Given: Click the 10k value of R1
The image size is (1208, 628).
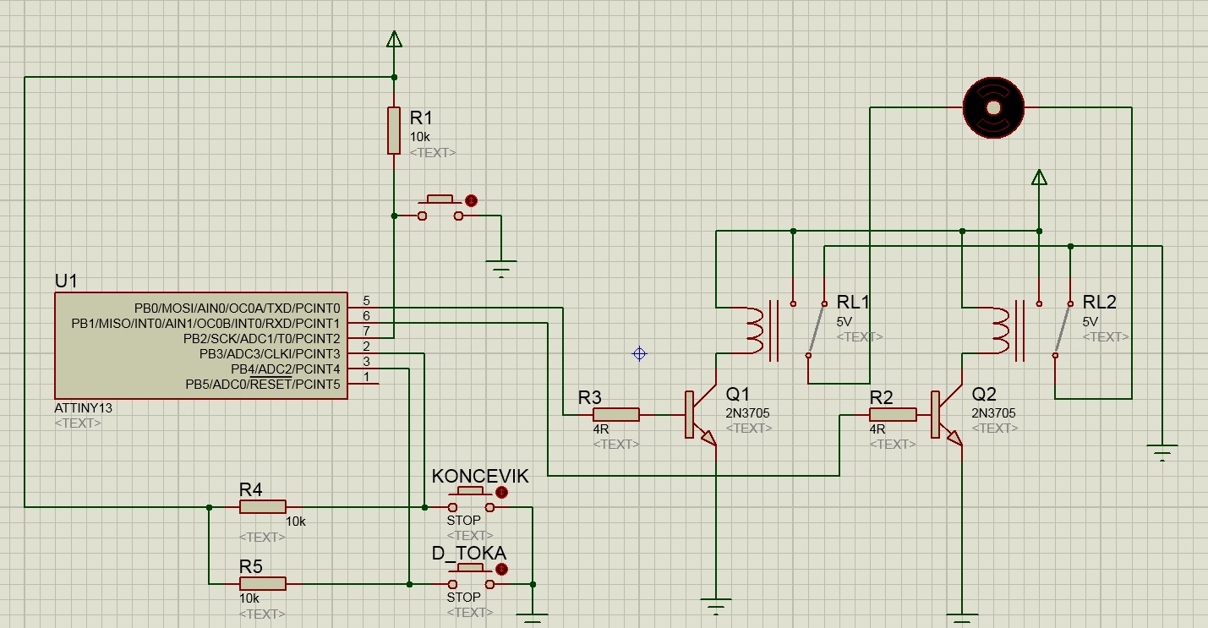Looking at the screenshot, I should [x=418, y=137].
